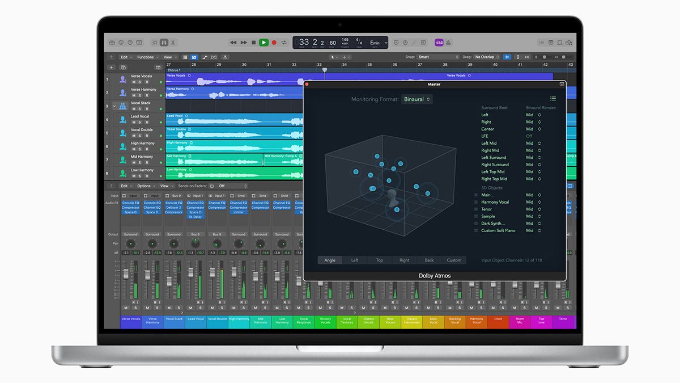The image size is (680, 383).
Task: Toggle the Mixer icon in control bar
Action: 164,43
